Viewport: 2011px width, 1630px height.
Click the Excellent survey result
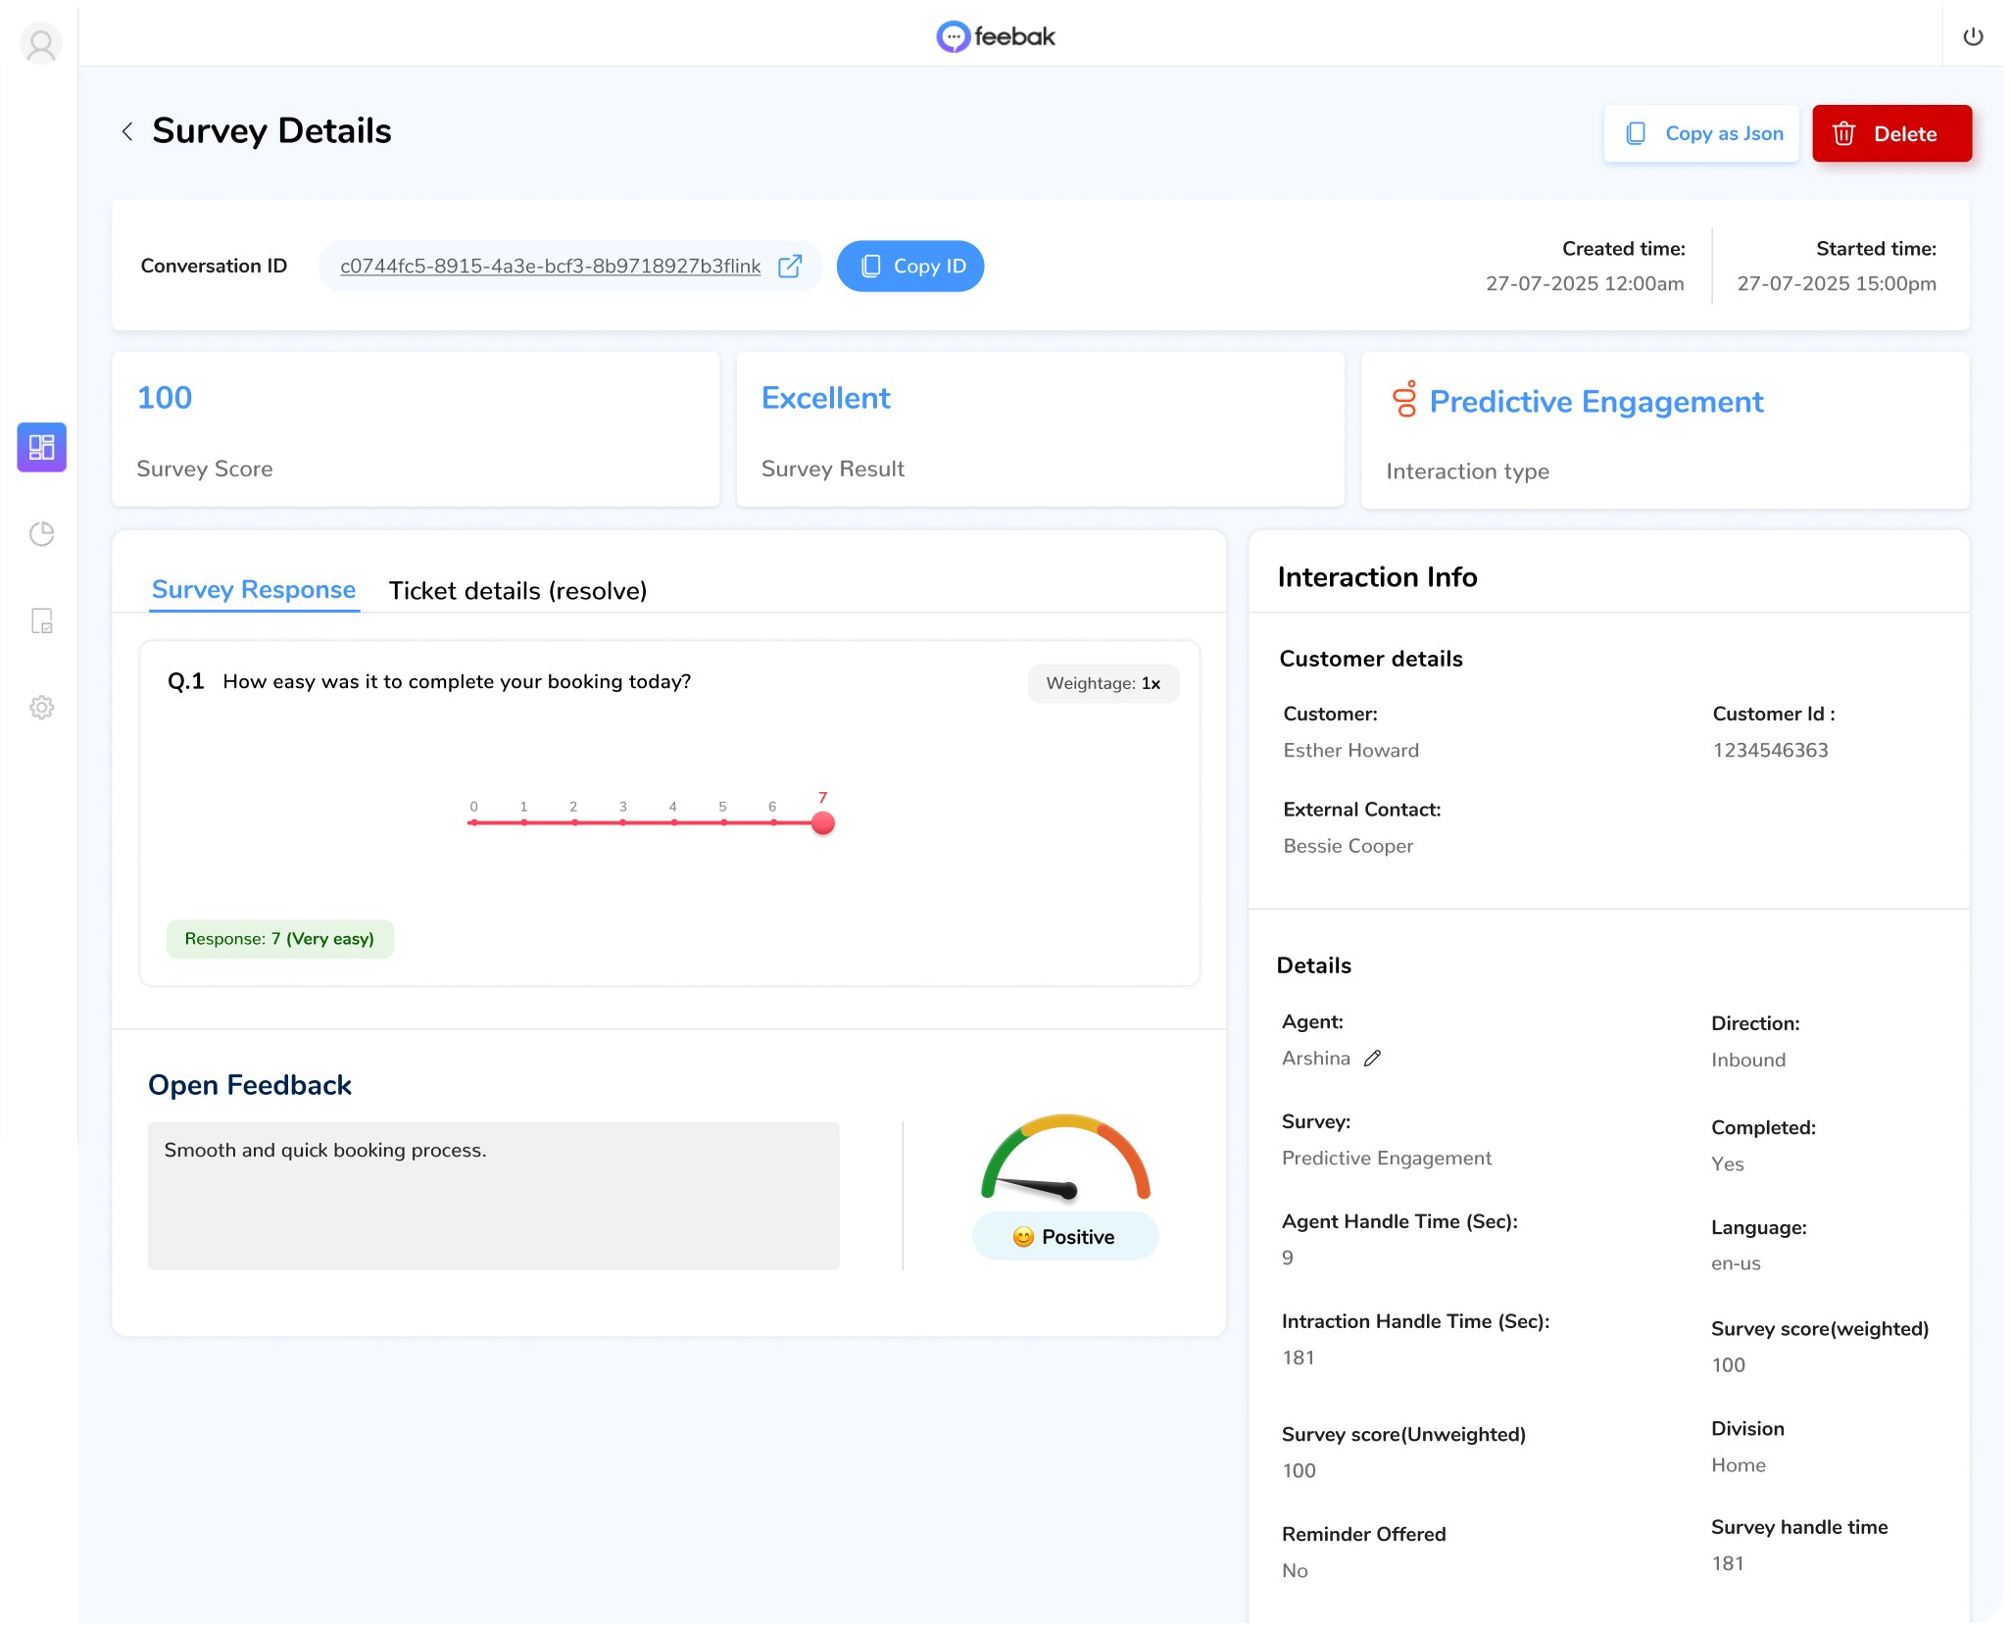coord(825,398)
